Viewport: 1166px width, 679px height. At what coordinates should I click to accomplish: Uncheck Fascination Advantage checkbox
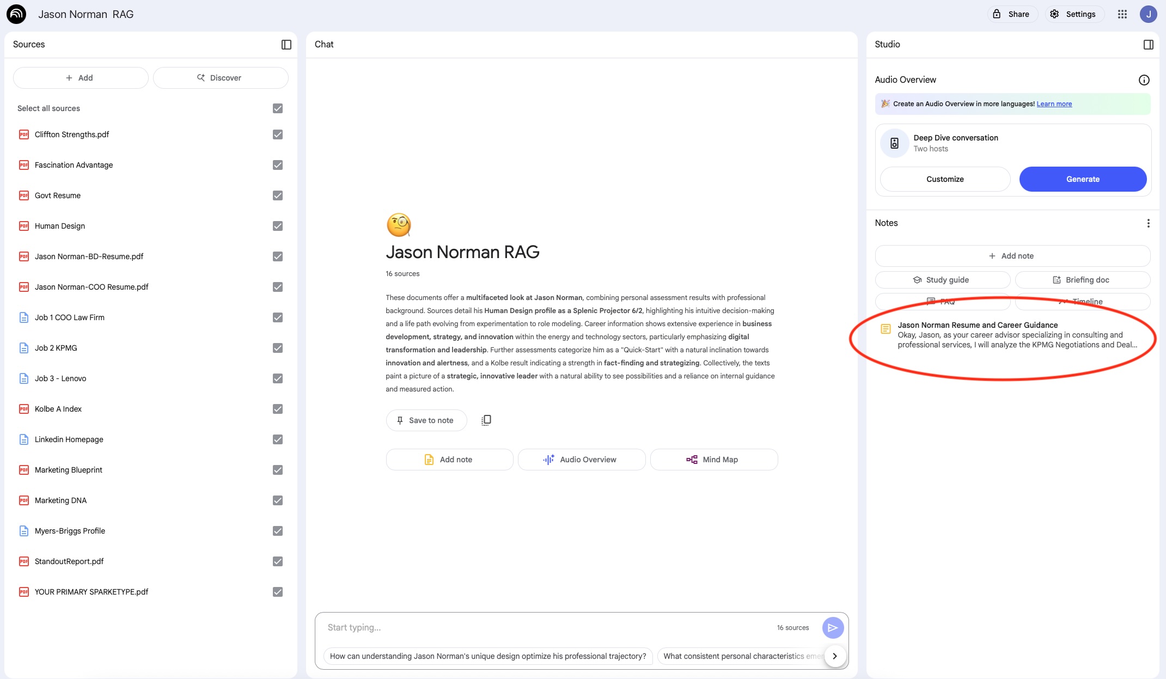click(x=278, y=165)
